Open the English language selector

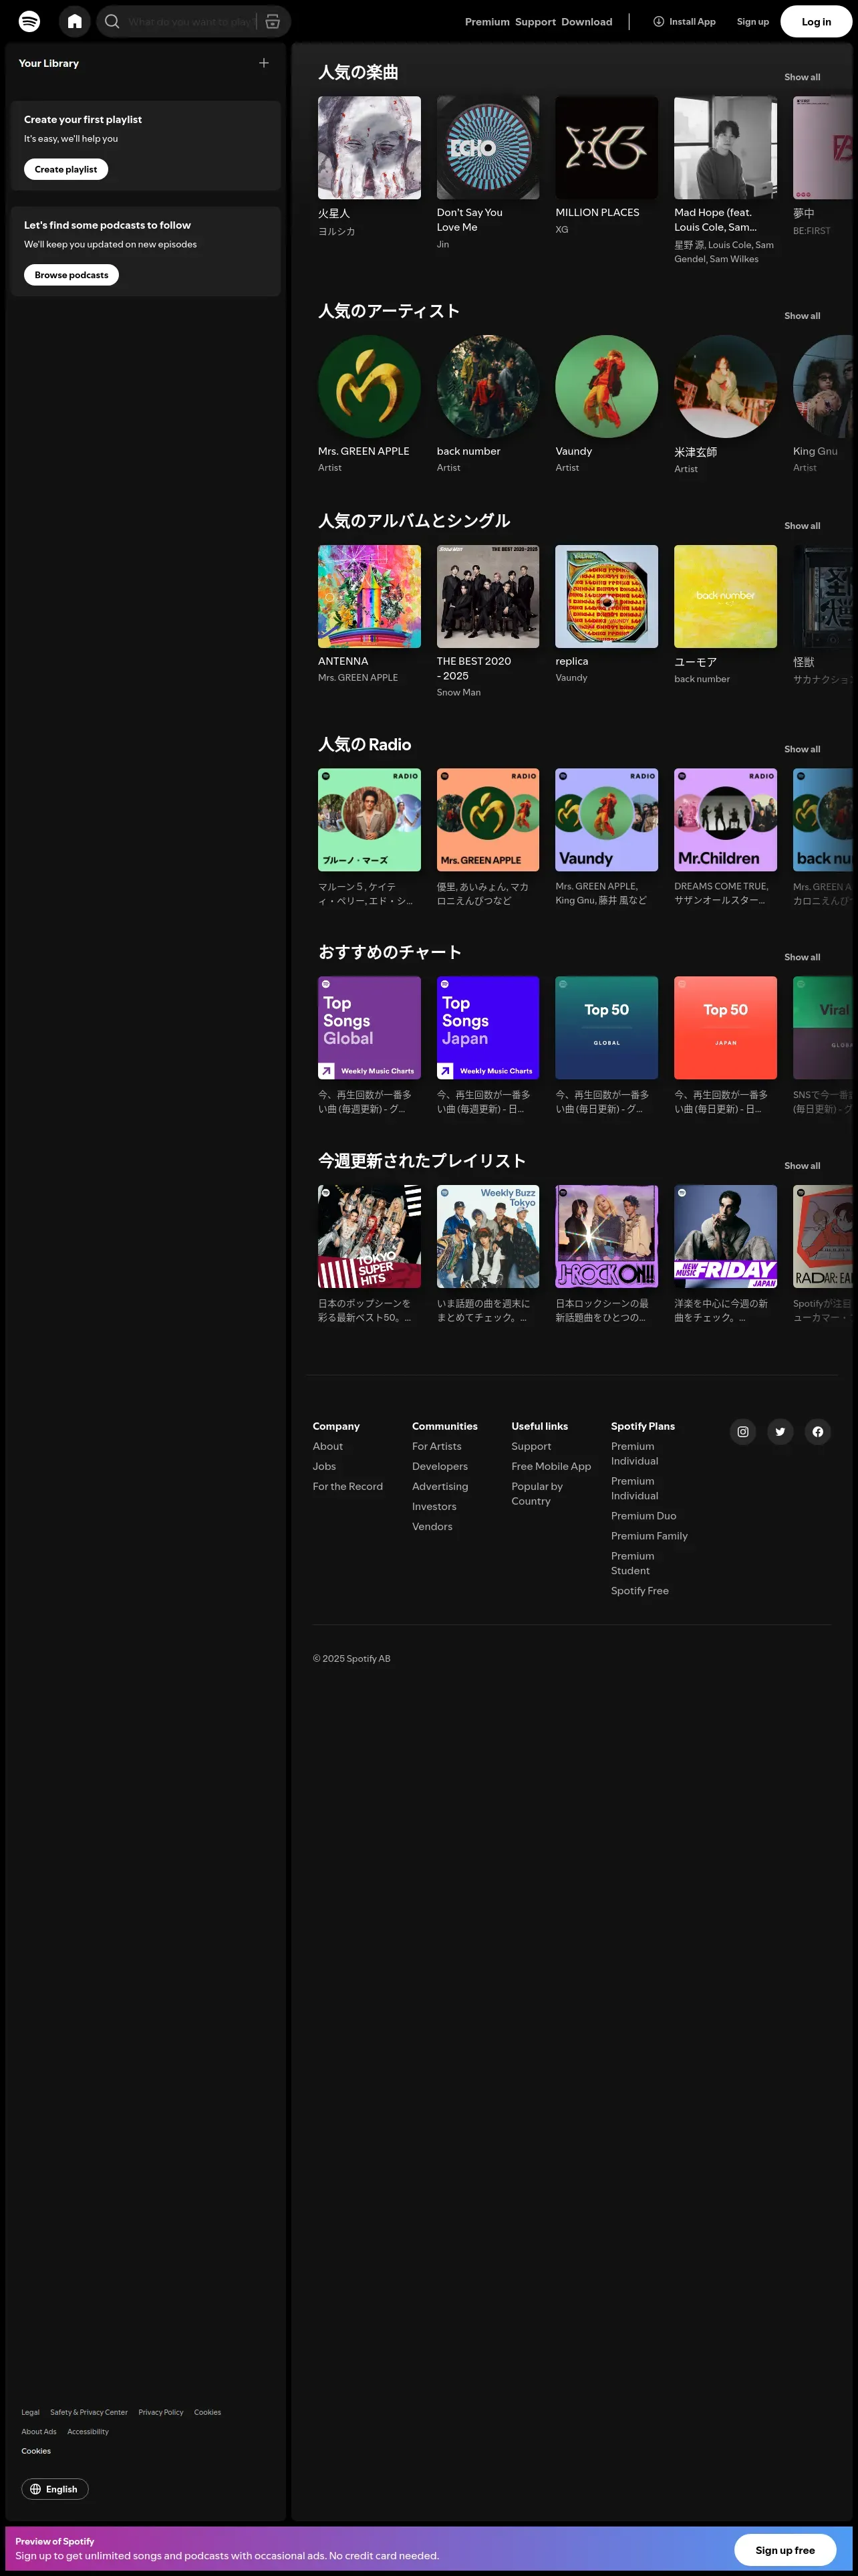coord(55,2489)
